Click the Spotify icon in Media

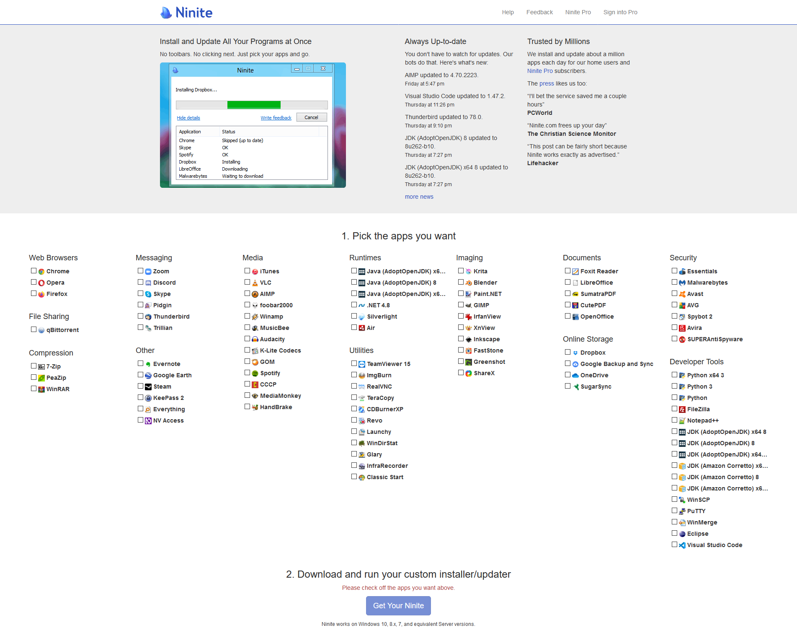(255, 373)
